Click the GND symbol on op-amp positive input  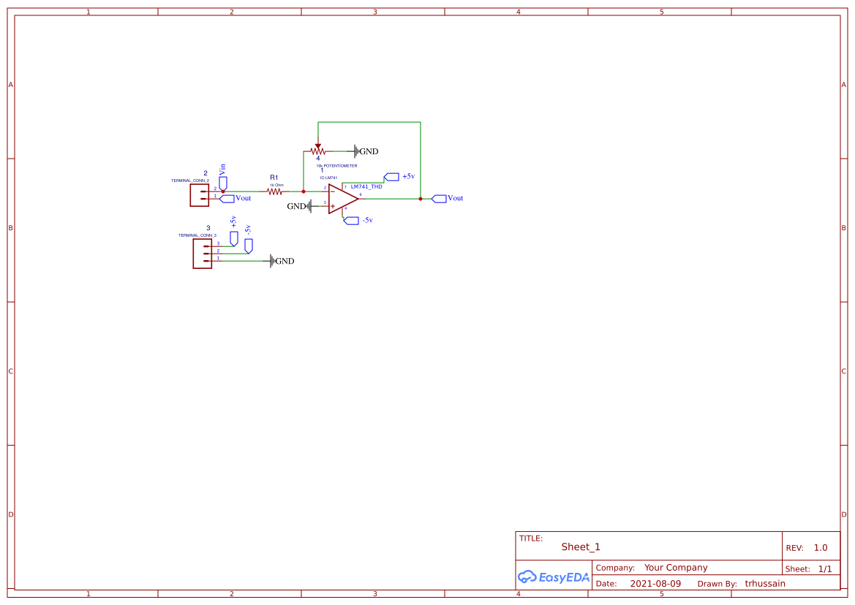[310, 206]
